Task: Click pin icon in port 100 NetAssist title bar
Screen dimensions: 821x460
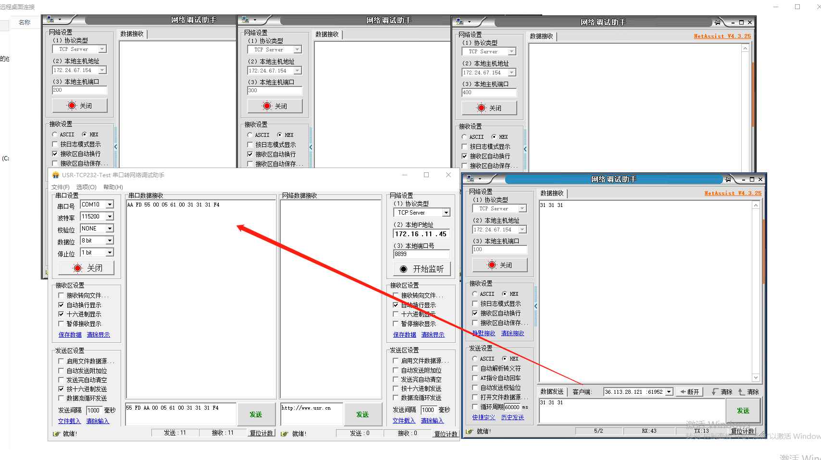Action: click(x=728, y=180)
